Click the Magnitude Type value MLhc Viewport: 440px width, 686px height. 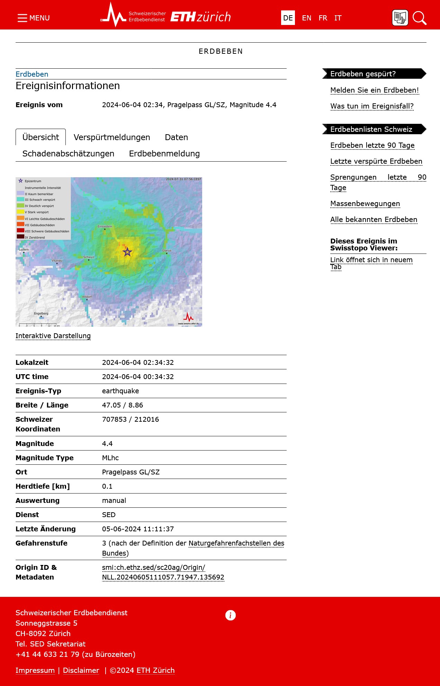pyautogui.click(x=110, y=458)
